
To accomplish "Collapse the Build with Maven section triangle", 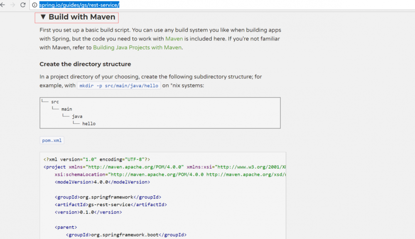I will (x=43, y=17).
